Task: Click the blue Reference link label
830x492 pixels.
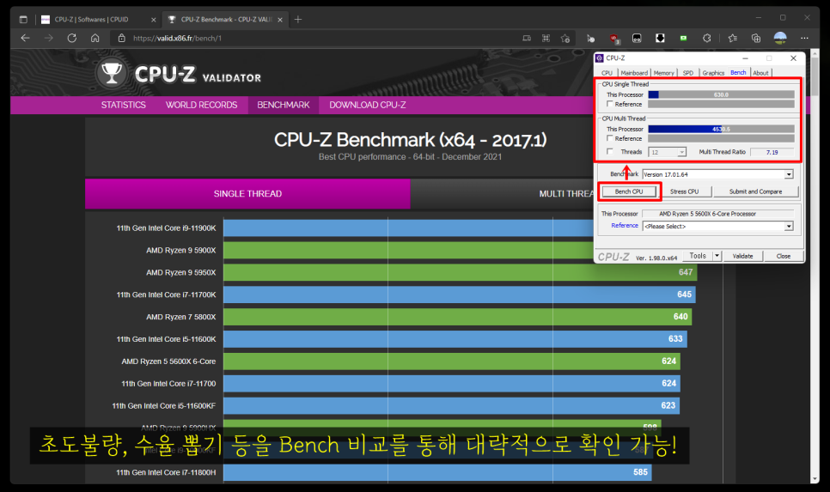Action: click(625, 225)
